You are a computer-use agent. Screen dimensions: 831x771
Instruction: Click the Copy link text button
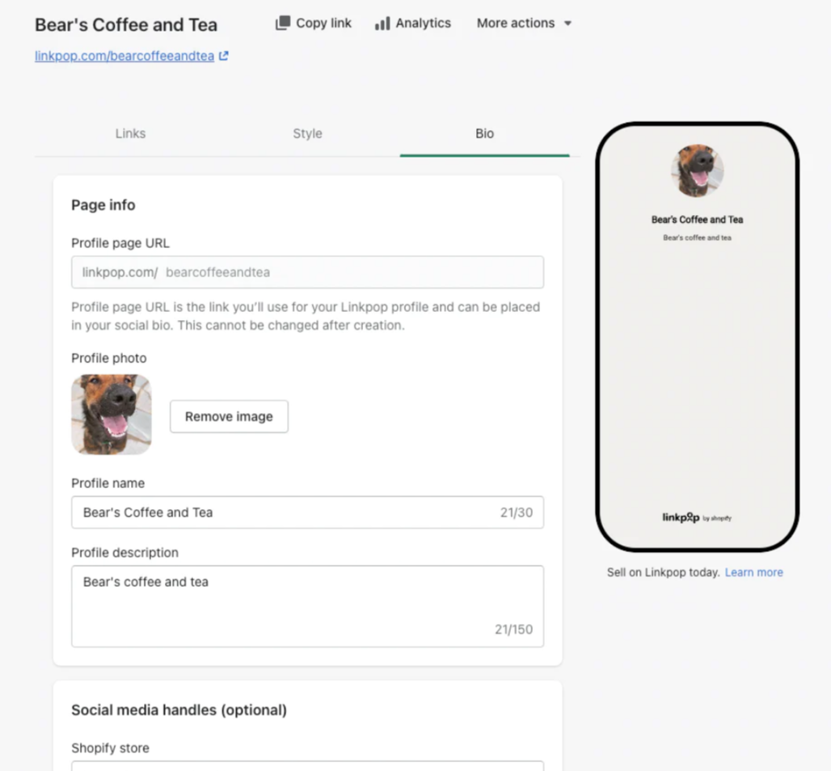(313, 23)
